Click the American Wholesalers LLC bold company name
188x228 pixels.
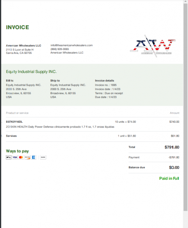click(x=24, y=46)
